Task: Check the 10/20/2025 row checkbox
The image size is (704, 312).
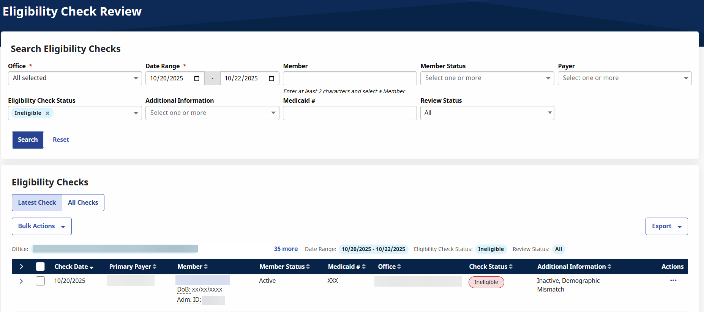Action: click(40, 281)
